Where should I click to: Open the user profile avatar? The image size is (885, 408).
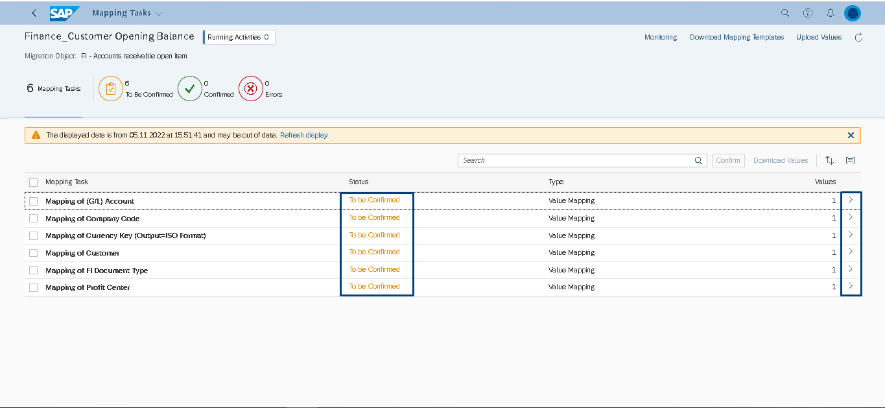[x=853, y=13]
